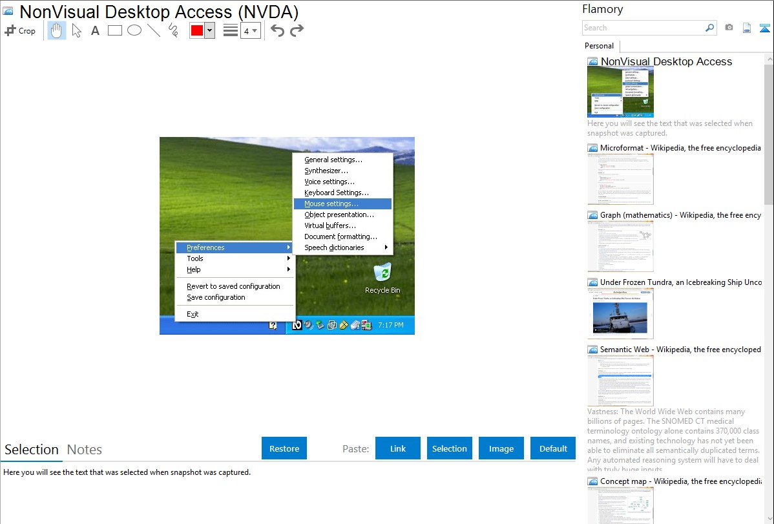Open Concept map snapshot title
The height and width of the screenshot is (524, 774).
[680, 481]
